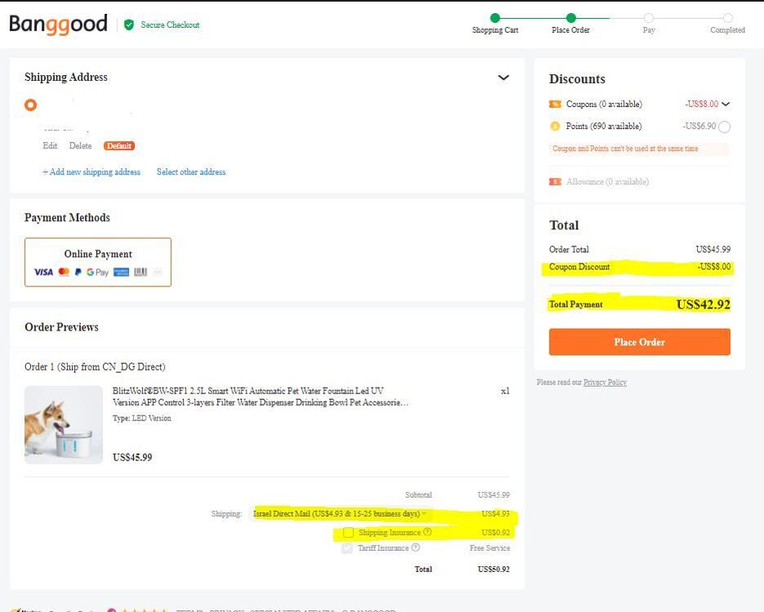Viewport: 764px width, 612px height.
Task: Click the Banggood logo
Action: click(59, 24)
